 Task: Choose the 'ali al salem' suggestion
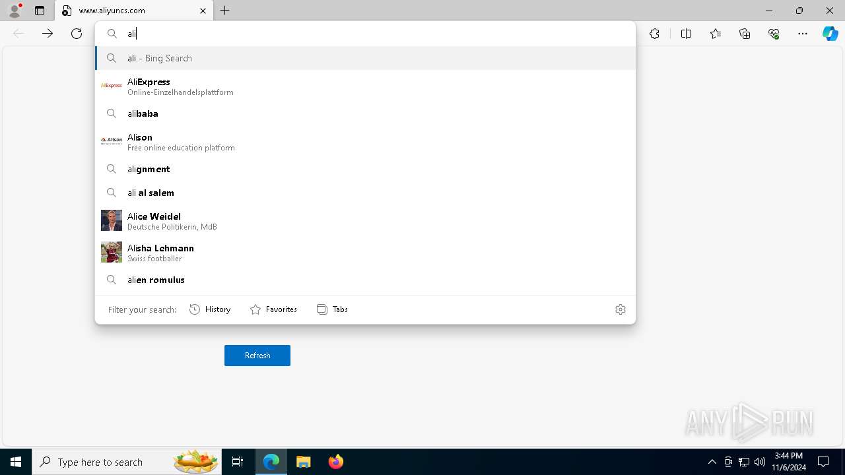click(365, 193)
